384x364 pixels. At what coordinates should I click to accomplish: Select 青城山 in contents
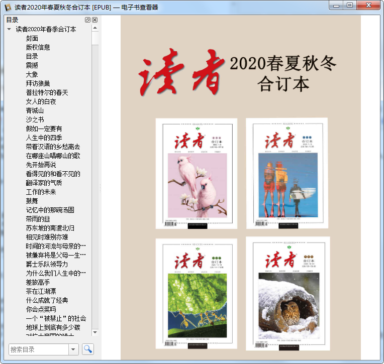point(35,110)
